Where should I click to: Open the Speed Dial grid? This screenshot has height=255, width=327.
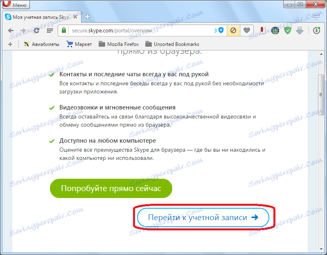50,31
